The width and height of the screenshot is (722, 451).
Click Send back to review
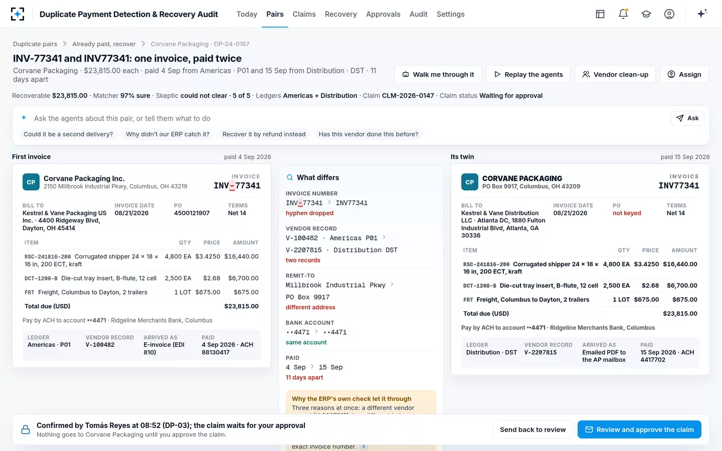point(533,429)
